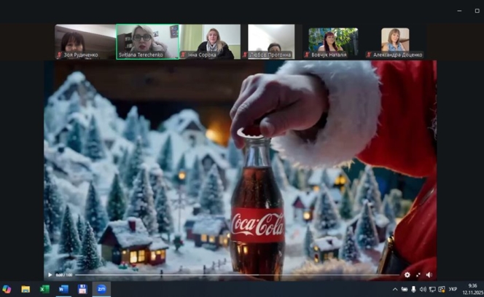
Task: Open Вовчук Наталія participant video
Action: click(333, 41)
